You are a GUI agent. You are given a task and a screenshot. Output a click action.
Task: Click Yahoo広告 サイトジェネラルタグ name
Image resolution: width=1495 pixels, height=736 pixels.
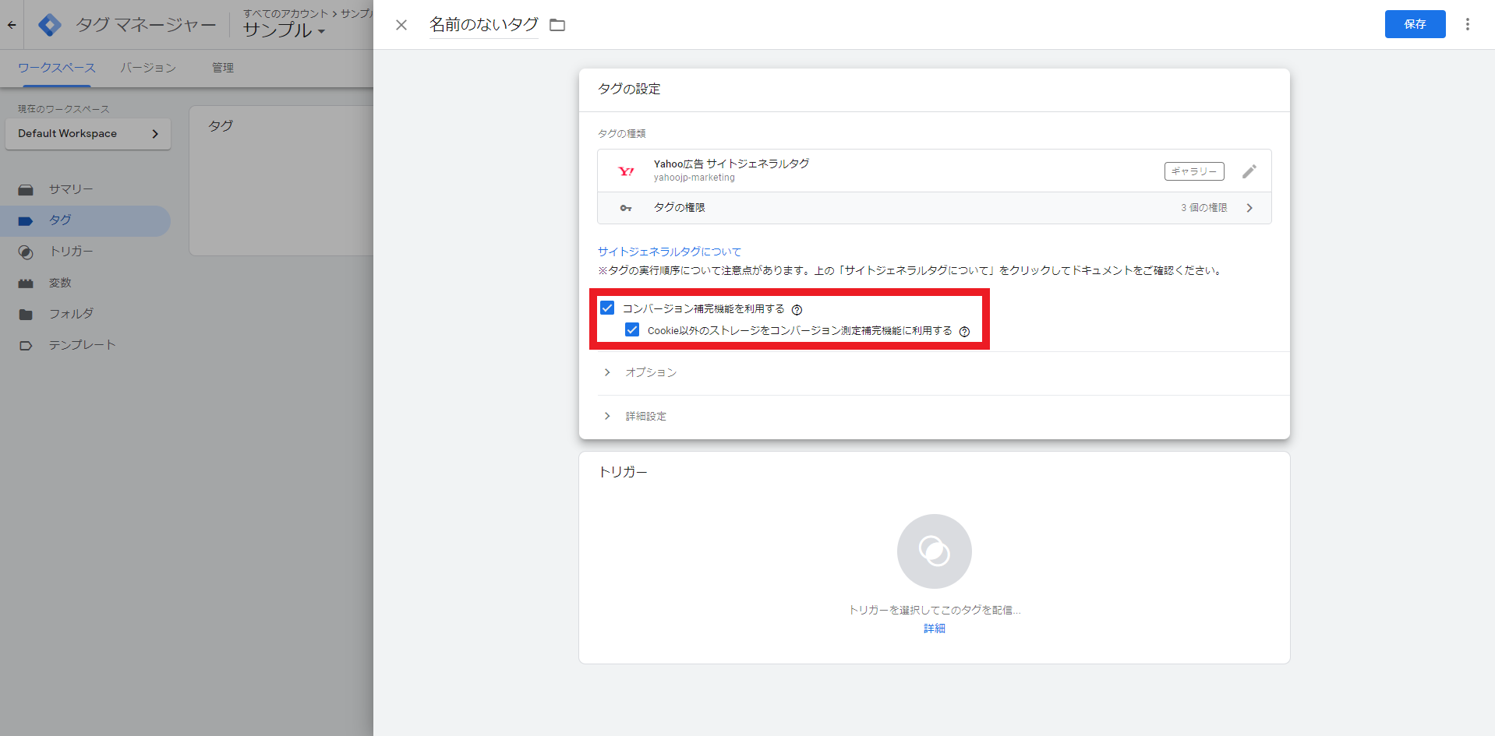tap(731, 164)
